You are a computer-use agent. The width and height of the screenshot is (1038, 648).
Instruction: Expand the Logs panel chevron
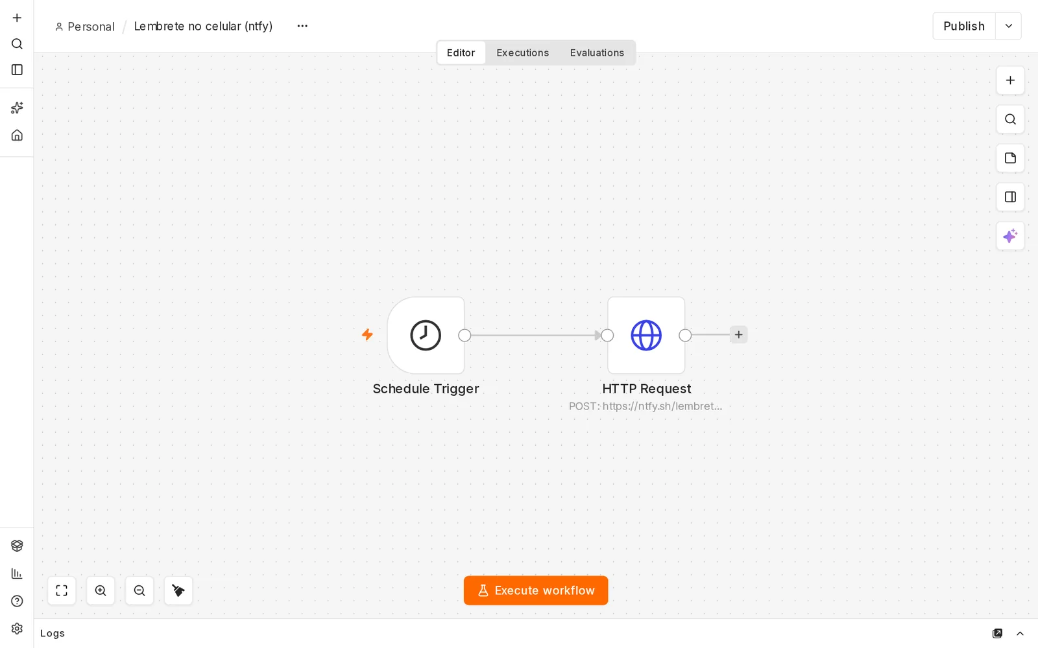coord(1020,634)
